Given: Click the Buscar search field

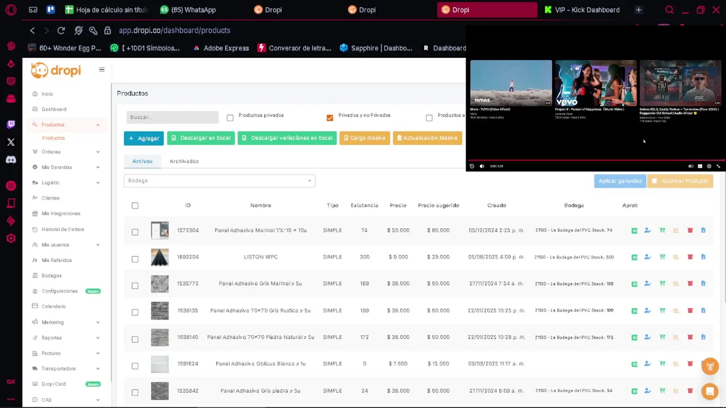Looking at the screenshot, I should 172,117.
